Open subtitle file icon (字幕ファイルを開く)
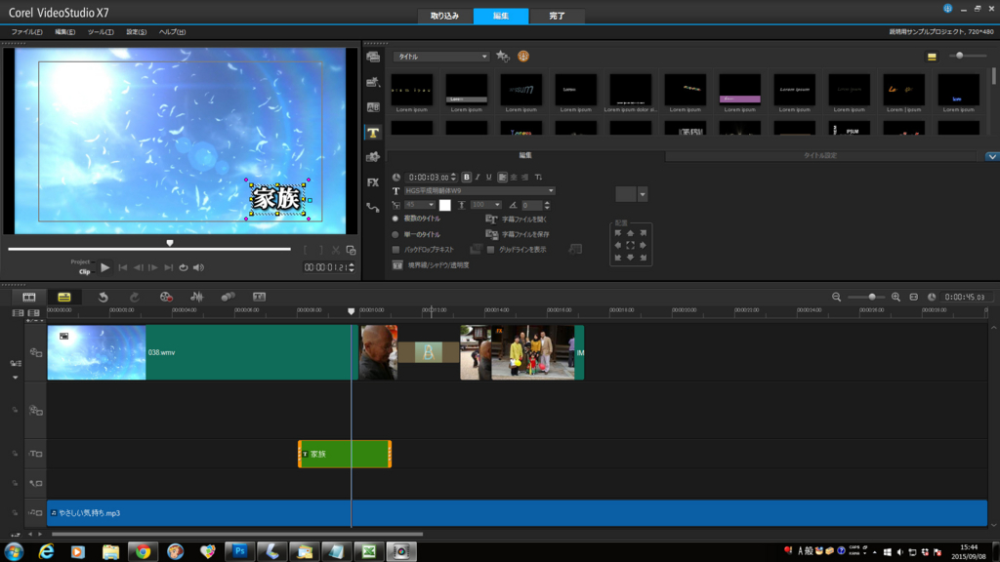The width and height of the screenshot is (1000, 562). click(491, 220)
